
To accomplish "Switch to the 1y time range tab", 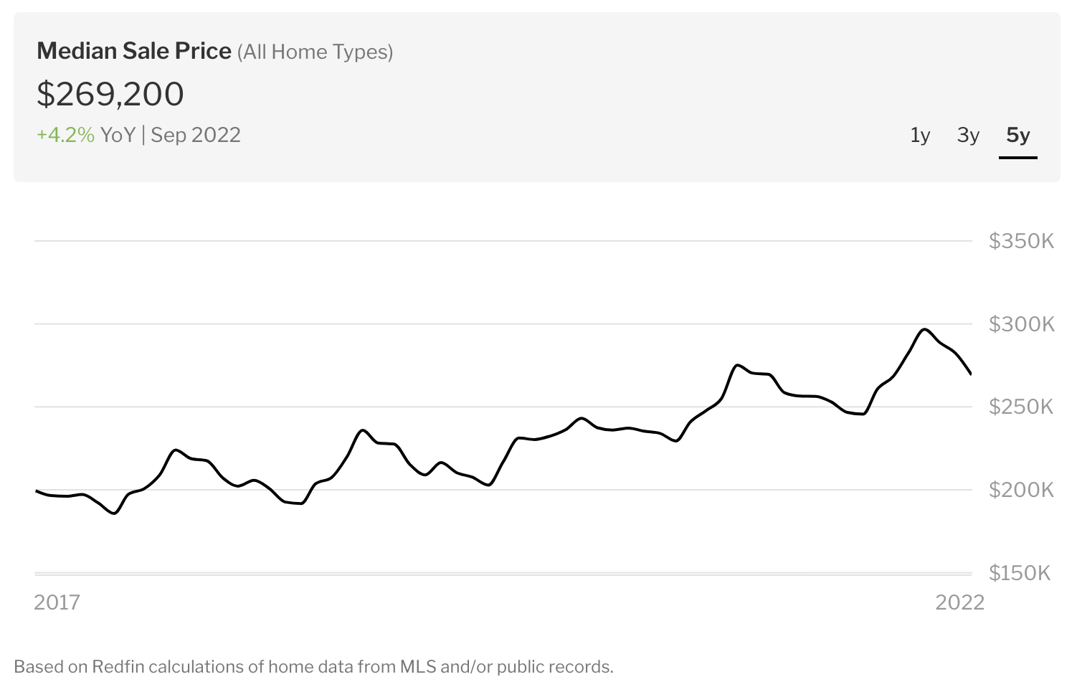I will [x=920, y=135].
